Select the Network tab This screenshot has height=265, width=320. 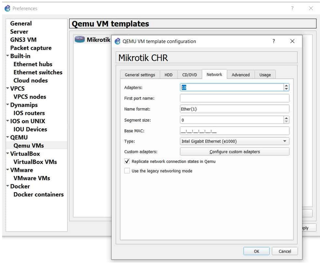pos(214,75)
